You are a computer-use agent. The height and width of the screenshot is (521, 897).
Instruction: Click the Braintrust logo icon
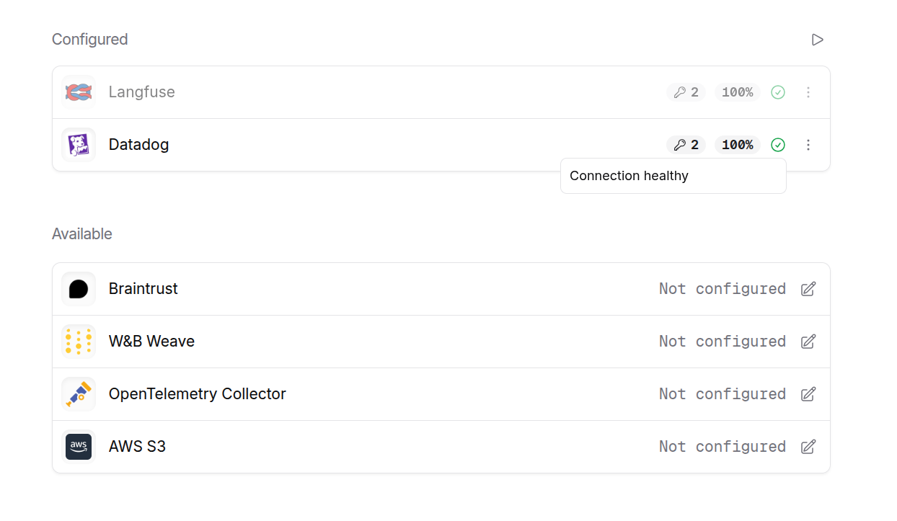(79, 289)
